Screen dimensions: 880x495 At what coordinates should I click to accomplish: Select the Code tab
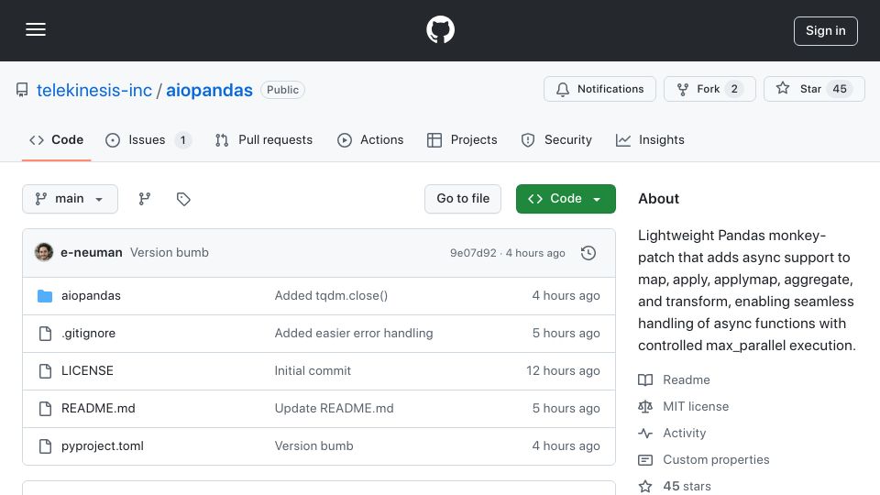click(56, 139)
